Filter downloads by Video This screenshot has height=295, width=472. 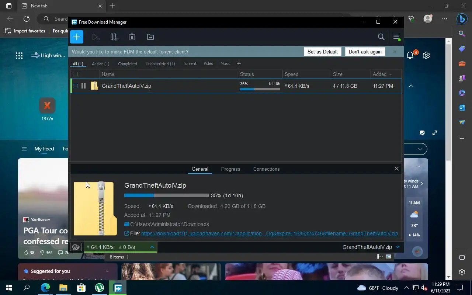tap(208, 63)
